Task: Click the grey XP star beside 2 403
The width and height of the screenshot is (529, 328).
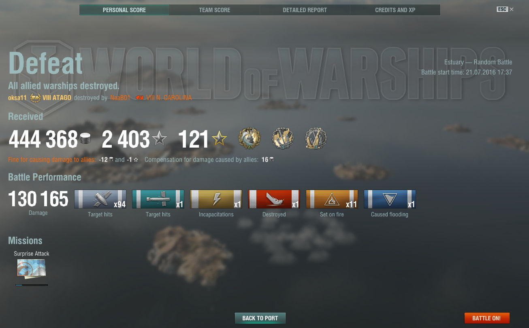Action: pyautogui.click(x=159, y=139)
